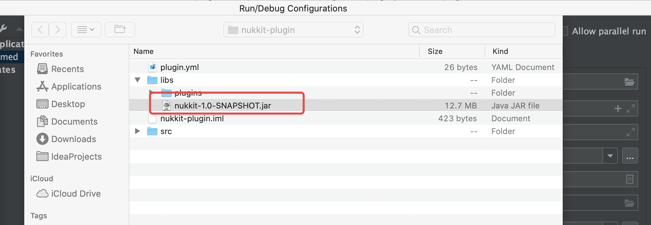
Task: Click the ellipsis browse button
Action: pyautogui.click(x=630, y=156)
